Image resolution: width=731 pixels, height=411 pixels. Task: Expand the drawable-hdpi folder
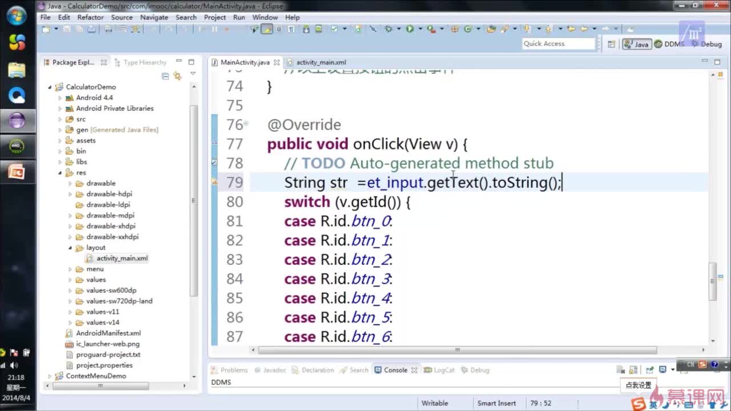tap(70, 194)
